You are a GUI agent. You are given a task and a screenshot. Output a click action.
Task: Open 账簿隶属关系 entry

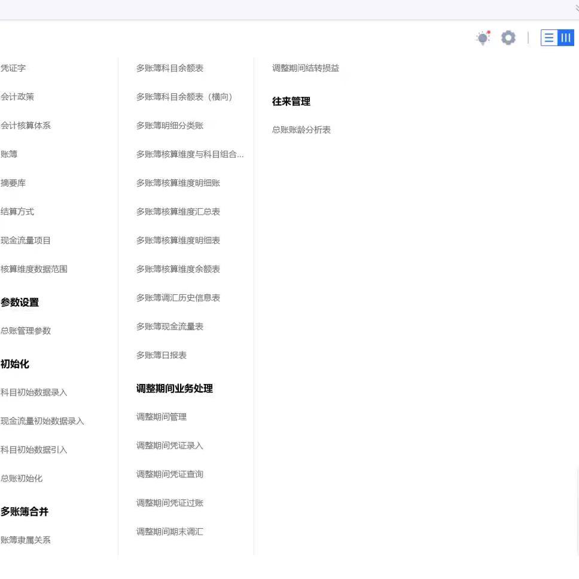[x=26, y=540]
